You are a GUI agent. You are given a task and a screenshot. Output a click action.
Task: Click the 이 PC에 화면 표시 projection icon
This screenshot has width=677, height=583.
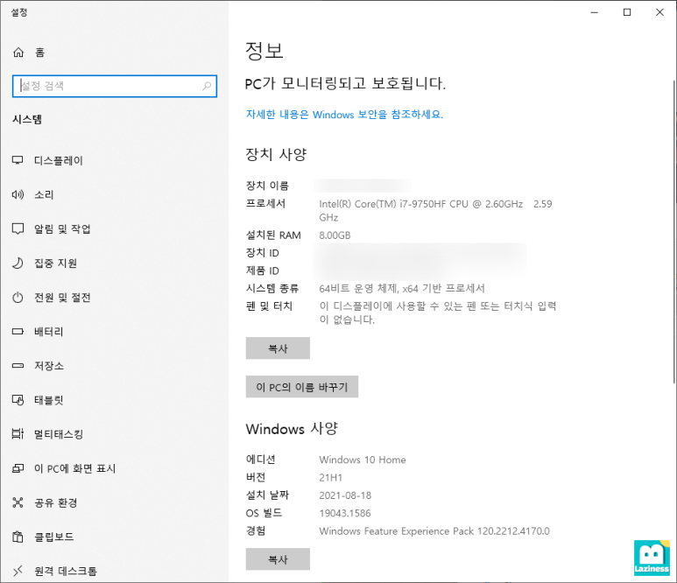[18, 468]
